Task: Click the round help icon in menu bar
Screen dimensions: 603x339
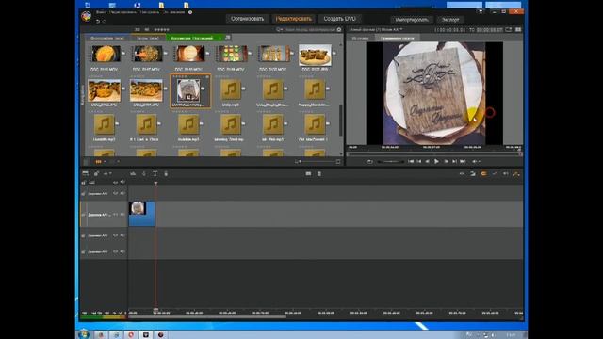Action: [x=190, y=12]
